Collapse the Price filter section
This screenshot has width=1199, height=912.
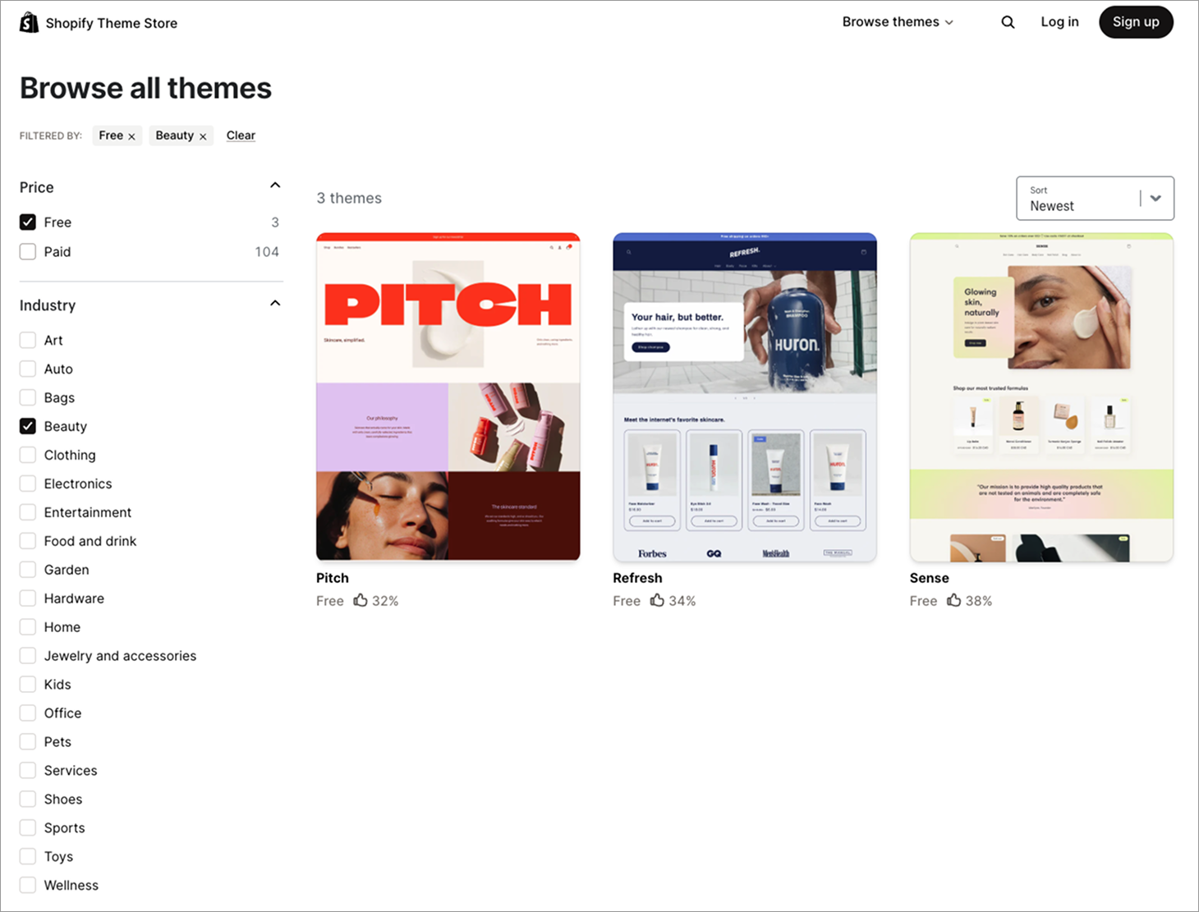[x=275, y=185]
